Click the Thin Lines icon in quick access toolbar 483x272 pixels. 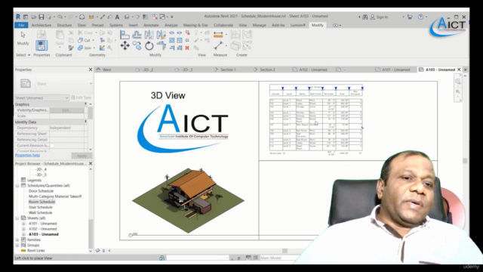pyautogui.click(x=145, y=17)
